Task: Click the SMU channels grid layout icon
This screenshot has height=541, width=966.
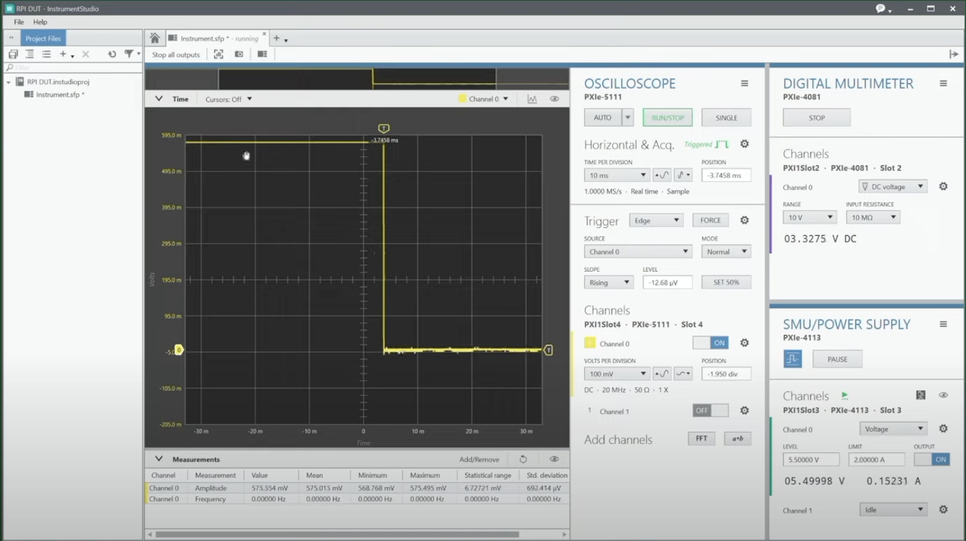Action: pyautogui.click(x=921, y=395)
